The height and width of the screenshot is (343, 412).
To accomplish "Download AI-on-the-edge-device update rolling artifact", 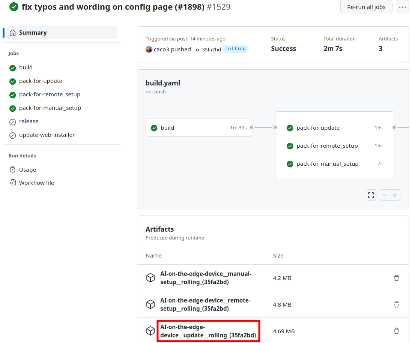I will [208, 331].
